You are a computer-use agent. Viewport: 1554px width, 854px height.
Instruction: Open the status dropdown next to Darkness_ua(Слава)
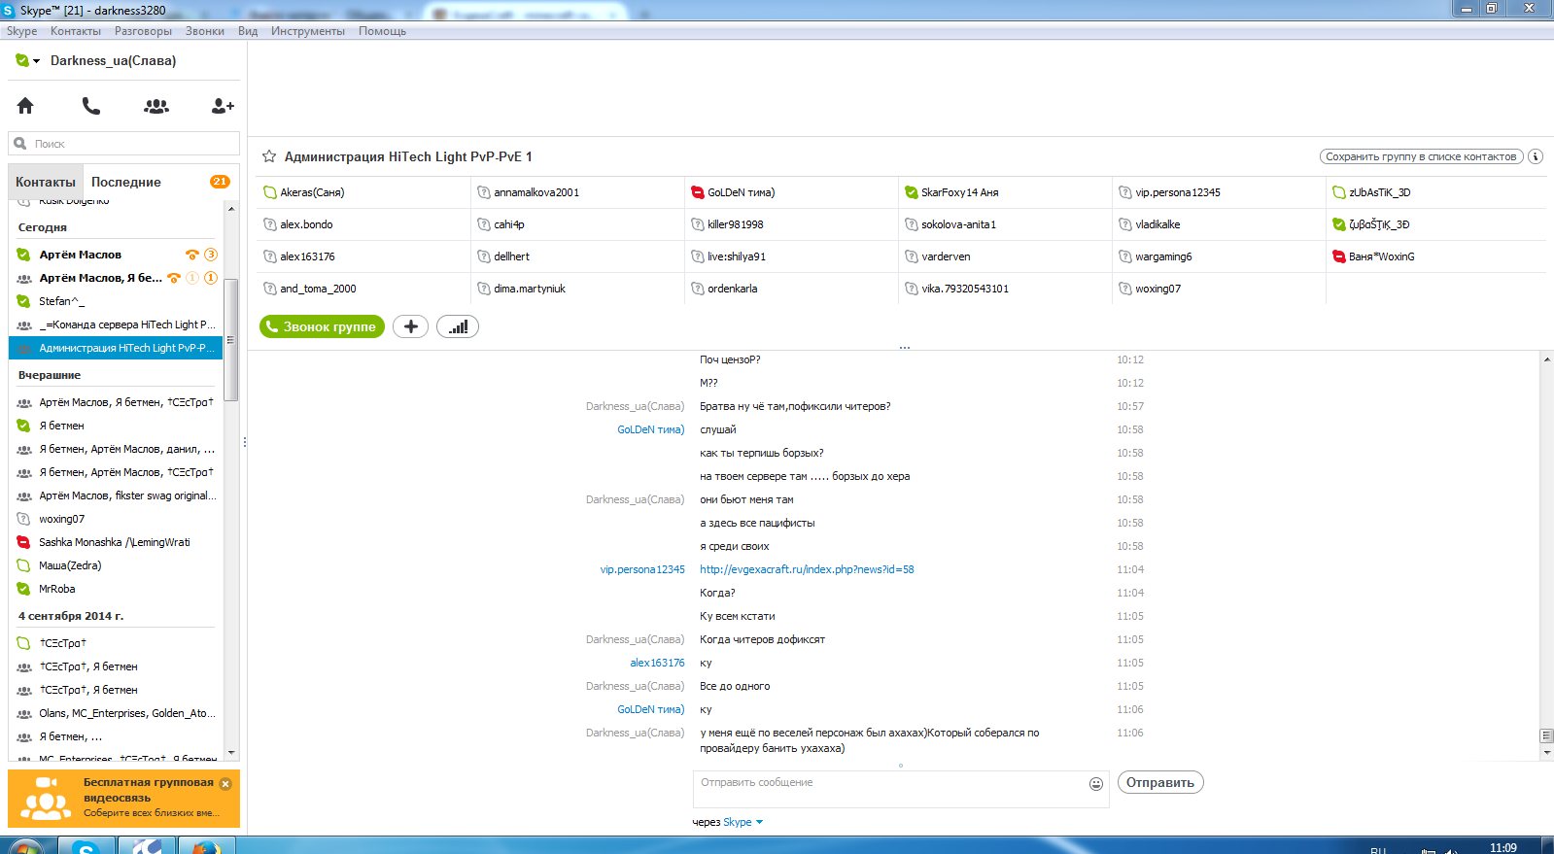point(36,61)
